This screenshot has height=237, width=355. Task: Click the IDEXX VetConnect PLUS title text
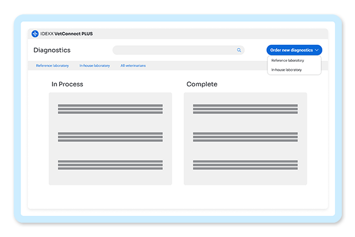[x=66, y=34]
